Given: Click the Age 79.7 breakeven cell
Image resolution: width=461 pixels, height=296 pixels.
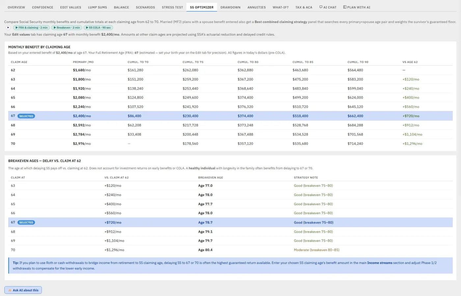Looking at the screenshot, I should 205,241.
